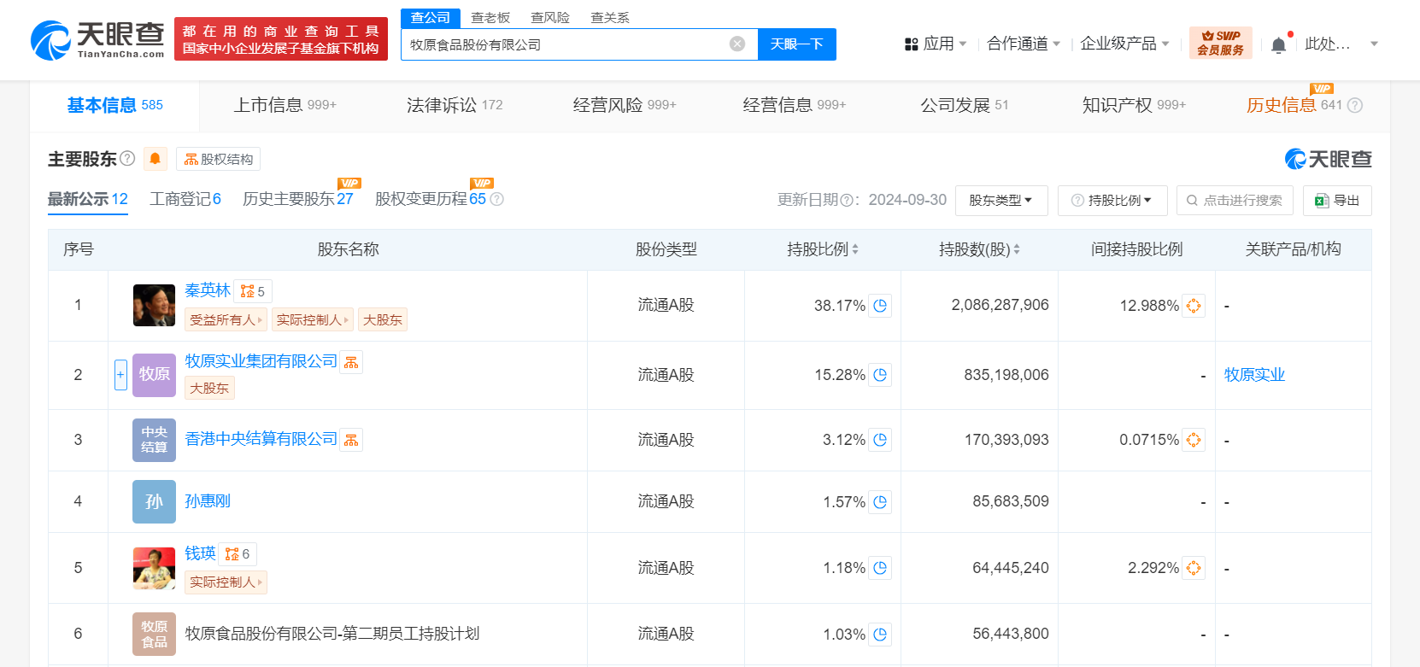Open the 持股比例 dropdown filter
This screenshot has width=1420, height=667.
pos(1111,201)
